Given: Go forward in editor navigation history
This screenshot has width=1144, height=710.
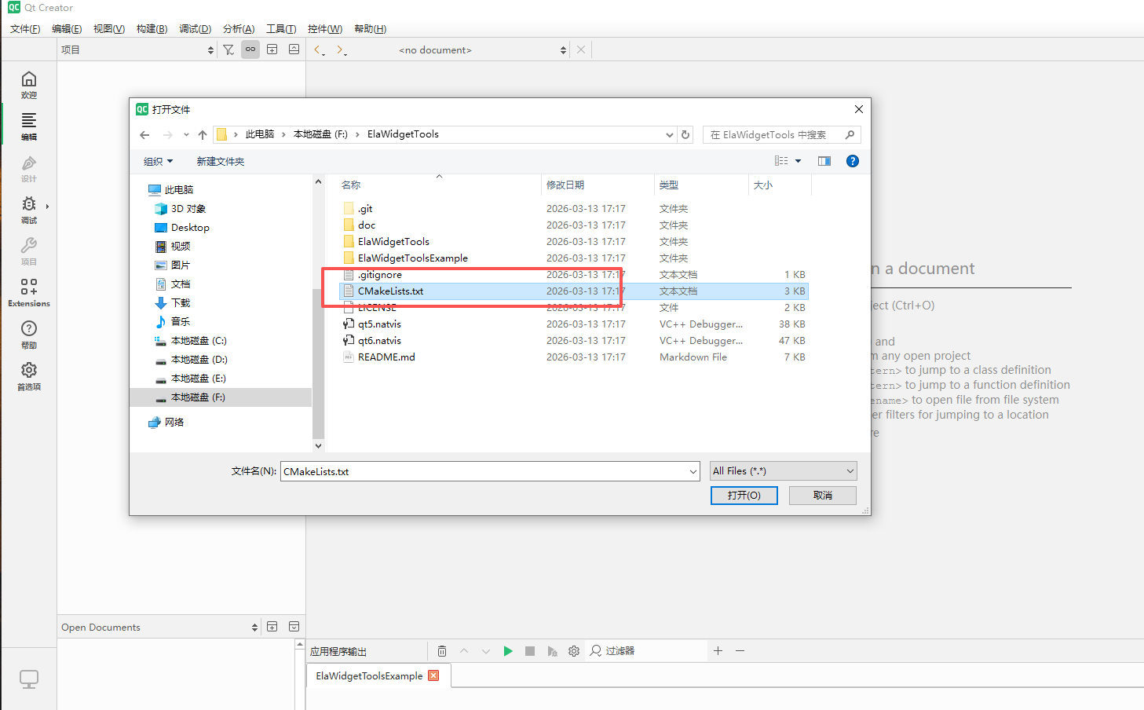Looking at the screenshot, I should click(x=341, y=49).
